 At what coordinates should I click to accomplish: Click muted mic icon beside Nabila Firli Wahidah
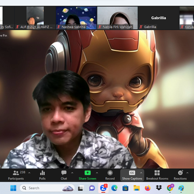point(100,27)
